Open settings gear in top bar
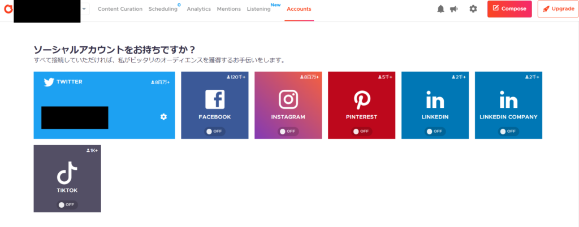Screen dimensions: 579x227 [473, 9]
